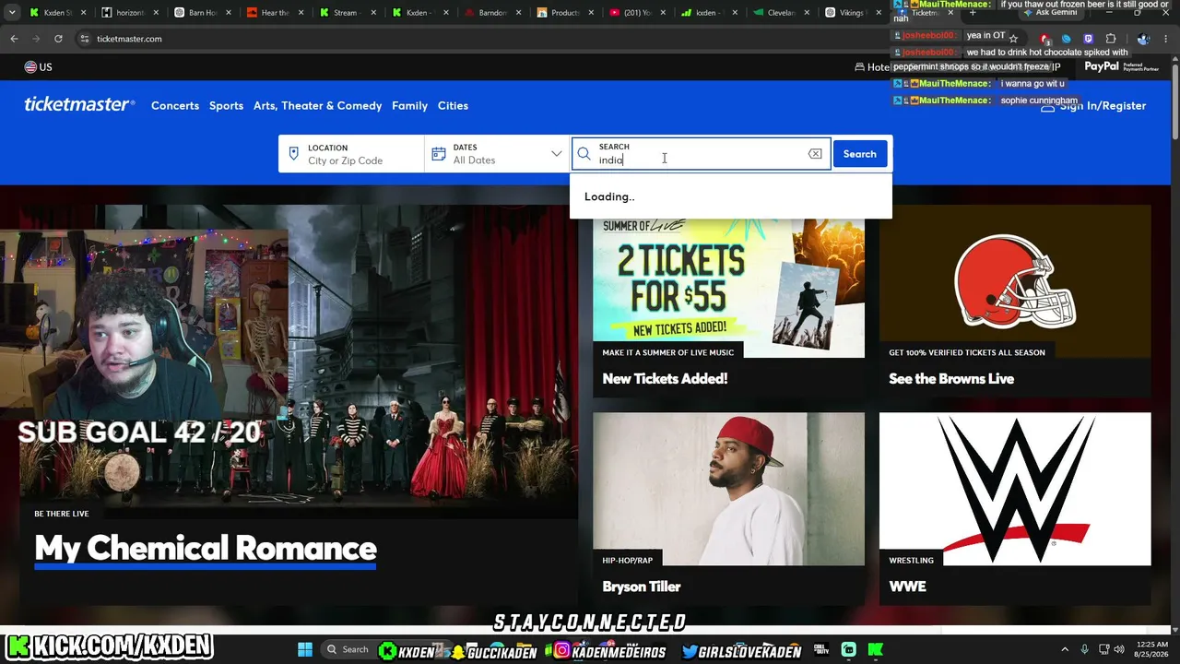Switch to the horizontal browser tab
The width and height of the screenshot is (1180, 664).
tap(129, 13)
